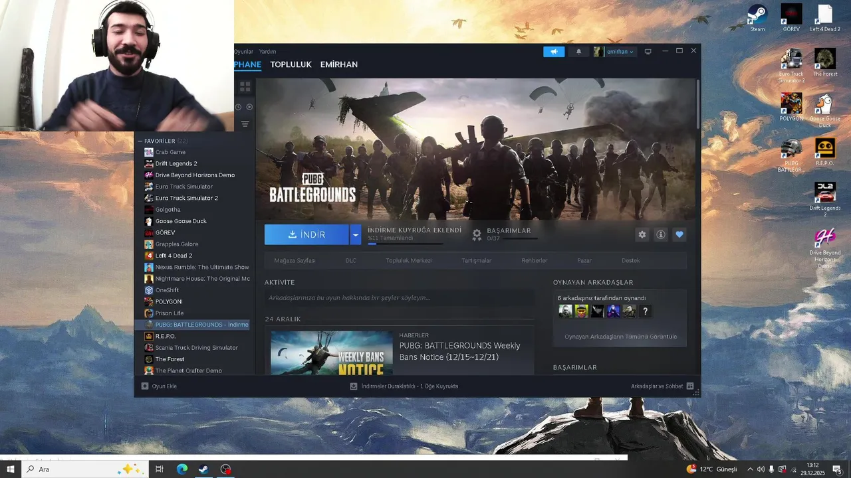The width and height of the screenshot is (851, 478).
Task: Open downloads status İndirmeler Duraklatıldı
Action: pyautogui.click(x=404, y=386)
